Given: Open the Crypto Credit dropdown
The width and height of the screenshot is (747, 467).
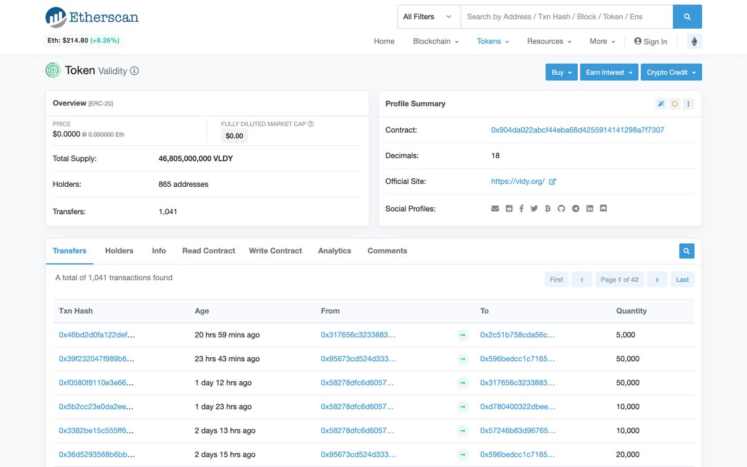Looking at the screenshot, I should (x=671, y=72).
